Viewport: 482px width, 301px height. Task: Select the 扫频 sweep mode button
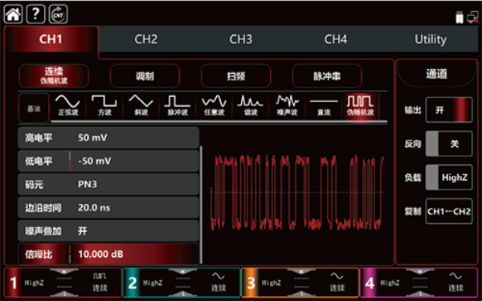pyautogui.click(x=235, y=76)
